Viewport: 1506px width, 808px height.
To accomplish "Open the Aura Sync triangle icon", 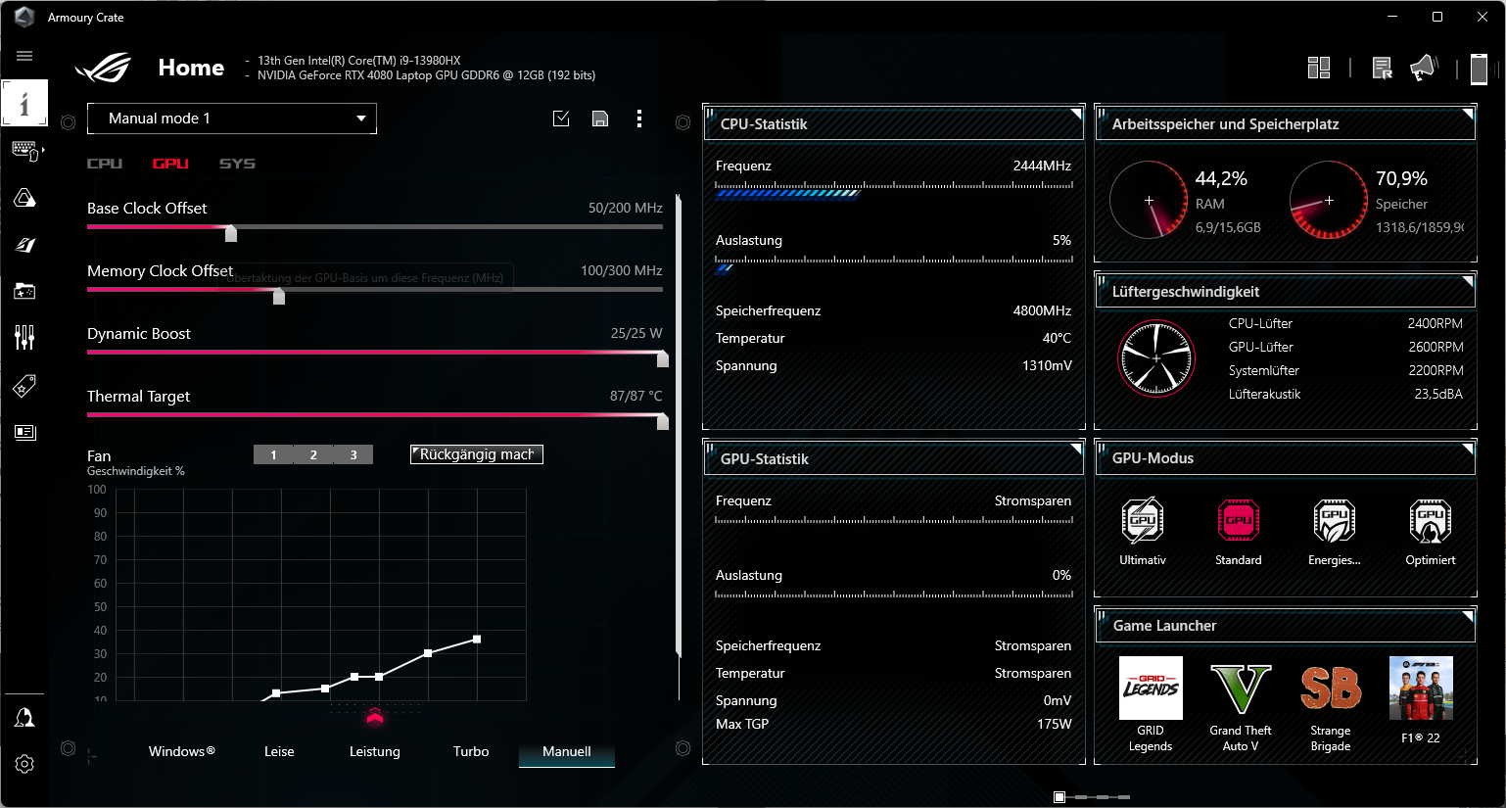I will click(x=24, y=198).
